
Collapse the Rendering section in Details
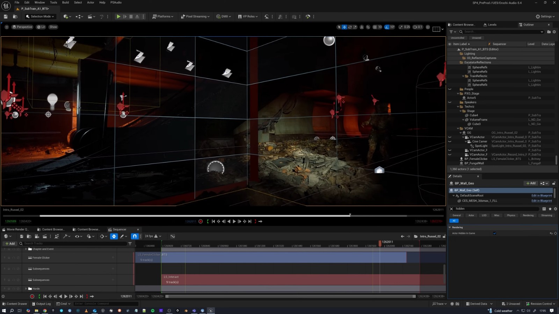point(450,227)
